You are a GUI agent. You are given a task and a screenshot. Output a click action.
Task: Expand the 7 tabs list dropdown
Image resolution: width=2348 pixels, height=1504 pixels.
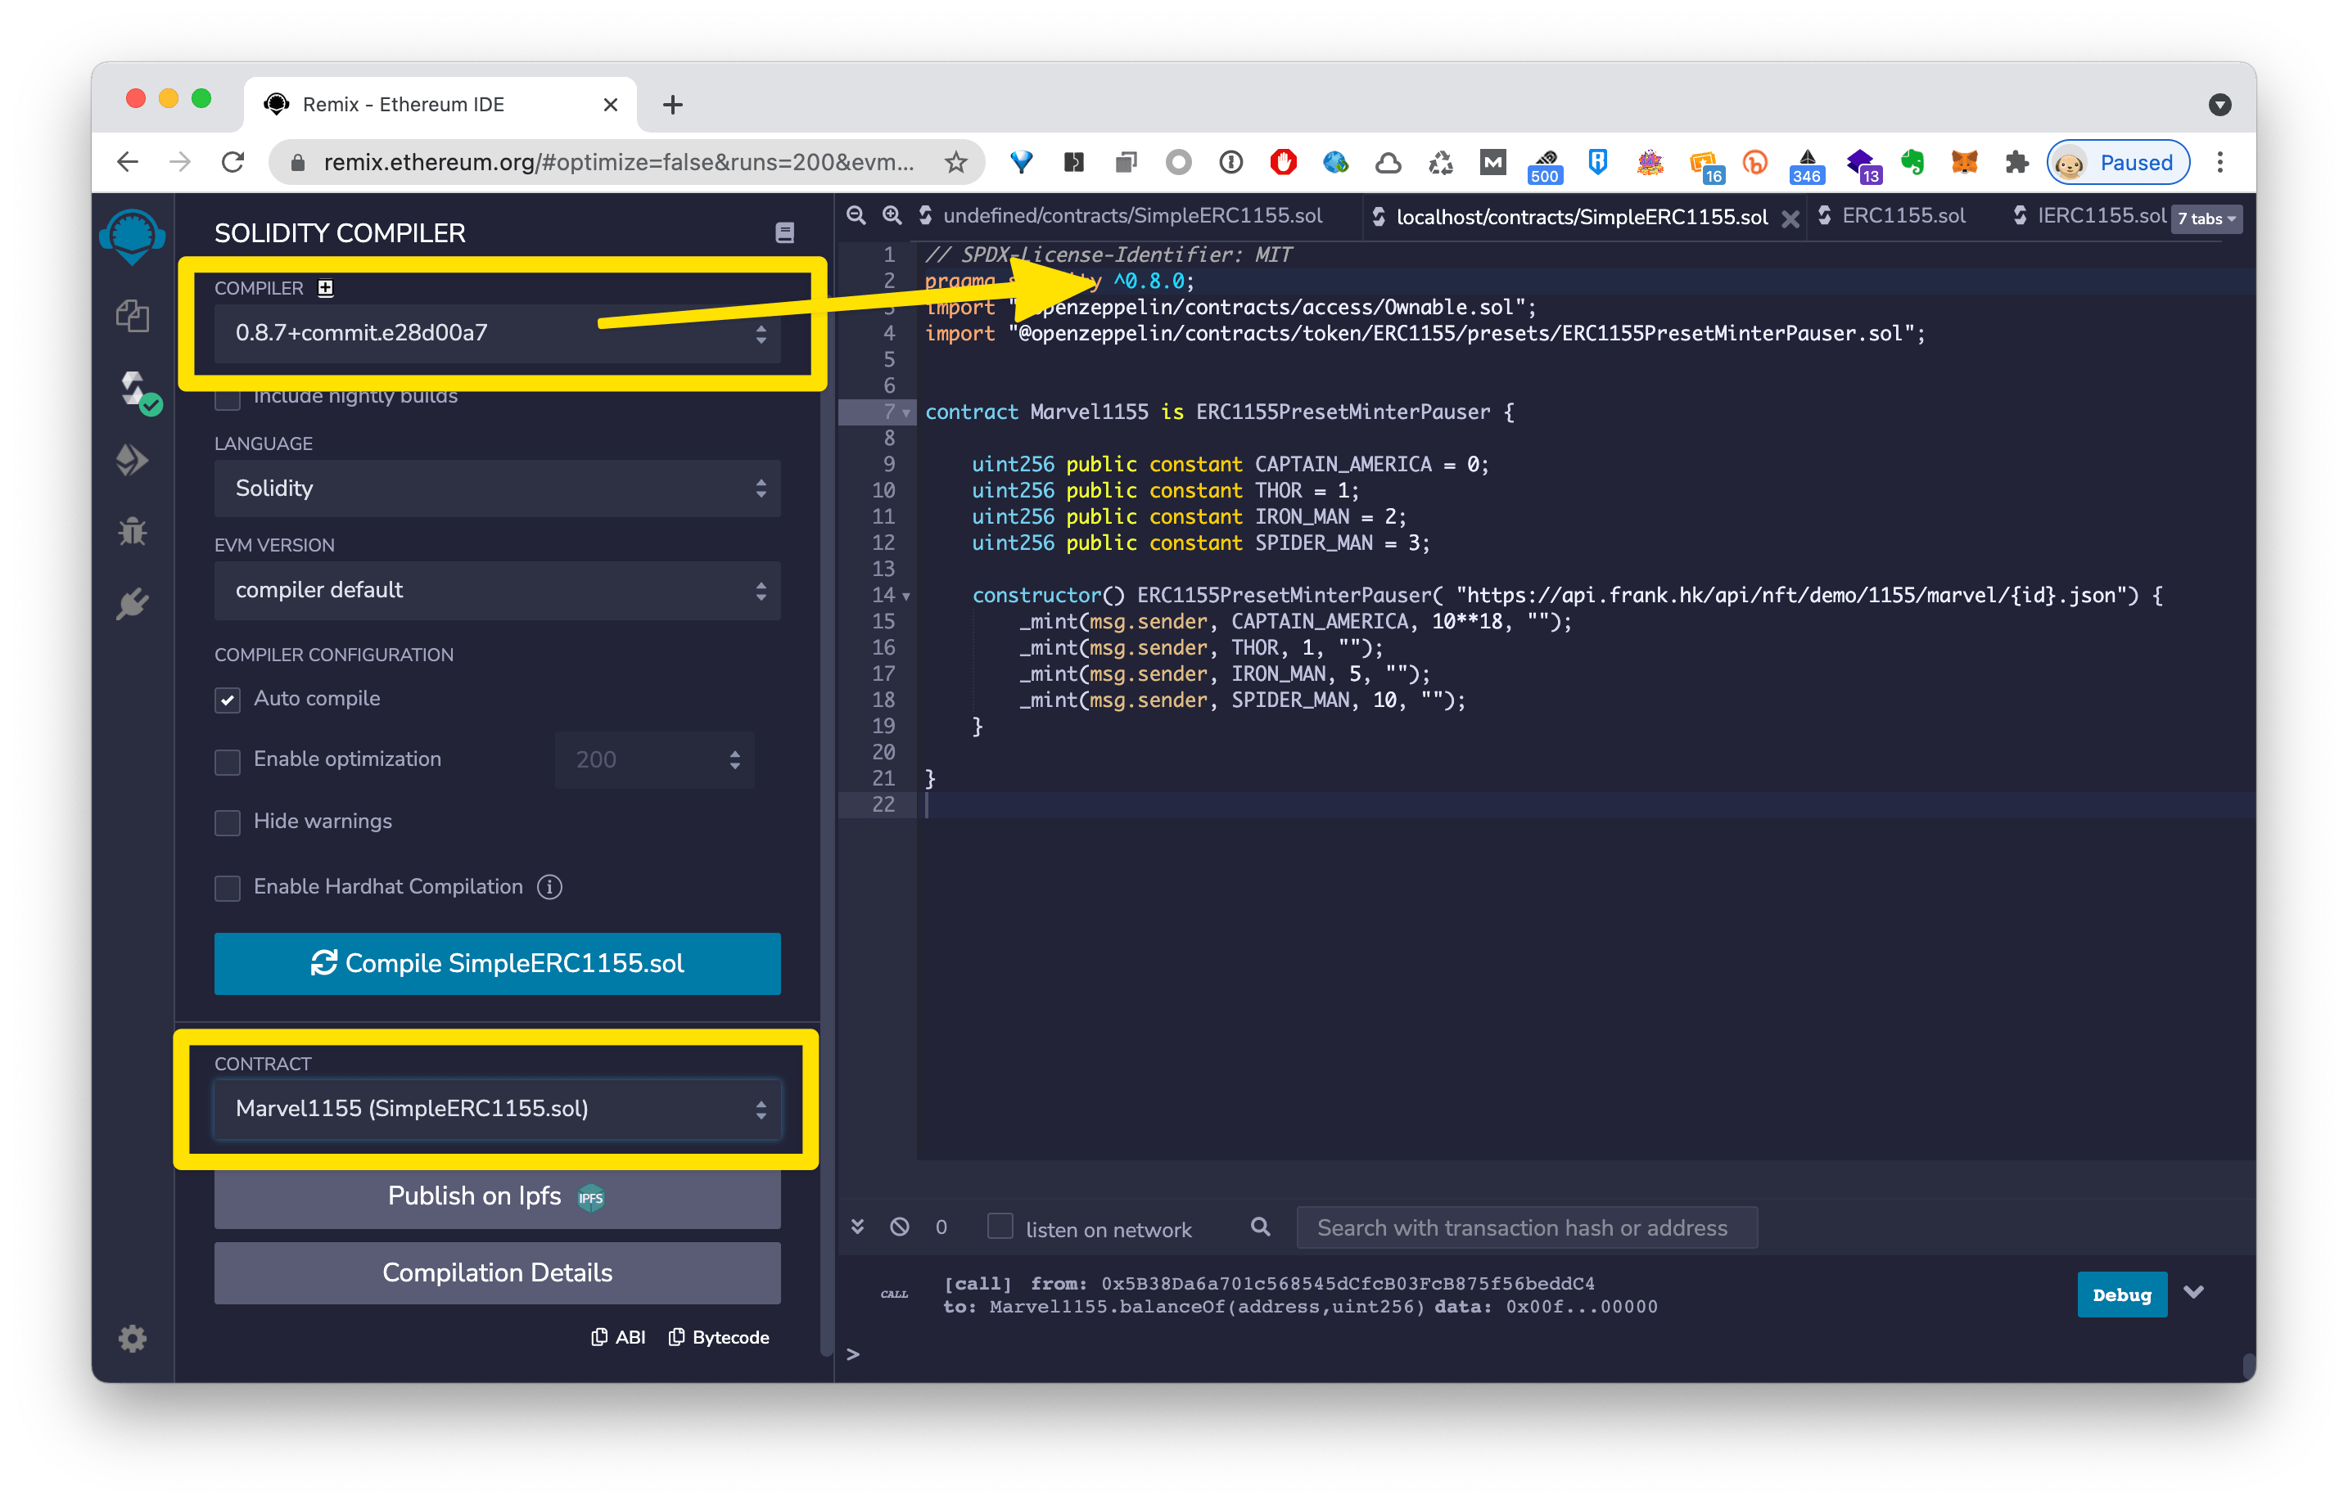tap(2206, 218)
